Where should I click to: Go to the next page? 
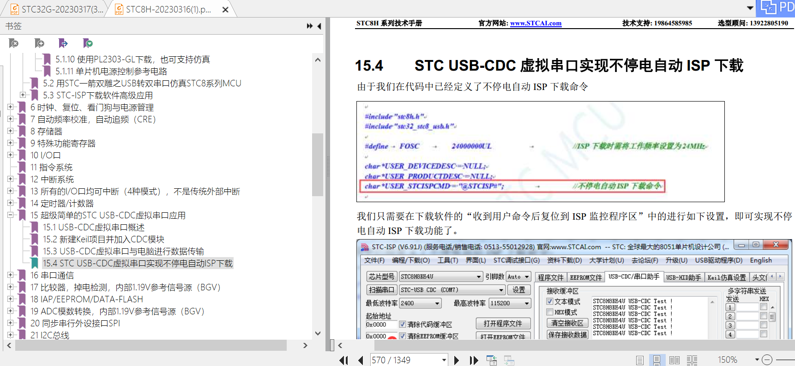pyautogui.click(x=457, y=360)
